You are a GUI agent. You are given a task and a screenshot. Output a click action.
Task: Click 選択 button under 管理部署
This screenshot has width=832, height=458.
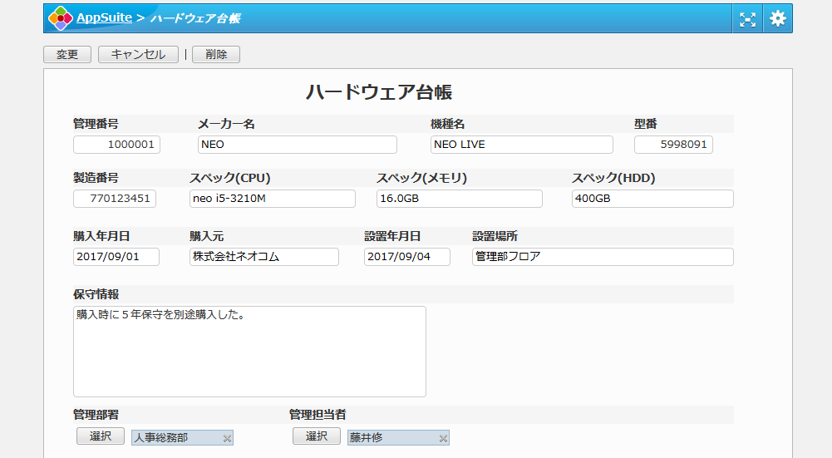click(x=101, y=436)
